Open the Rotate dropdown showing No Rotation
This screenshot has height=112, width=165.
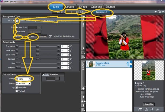coord(23,83)
